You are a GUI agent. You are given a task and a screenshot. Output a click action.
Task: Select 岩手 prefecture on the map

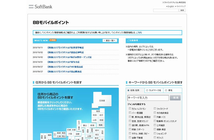(101, 115)
